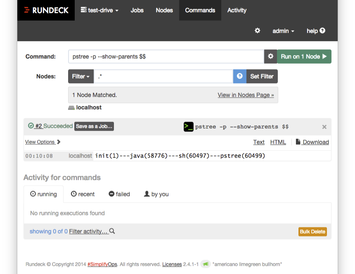
Task: Open the nodes Filter dropdown
Action: [x=81, y=76]
